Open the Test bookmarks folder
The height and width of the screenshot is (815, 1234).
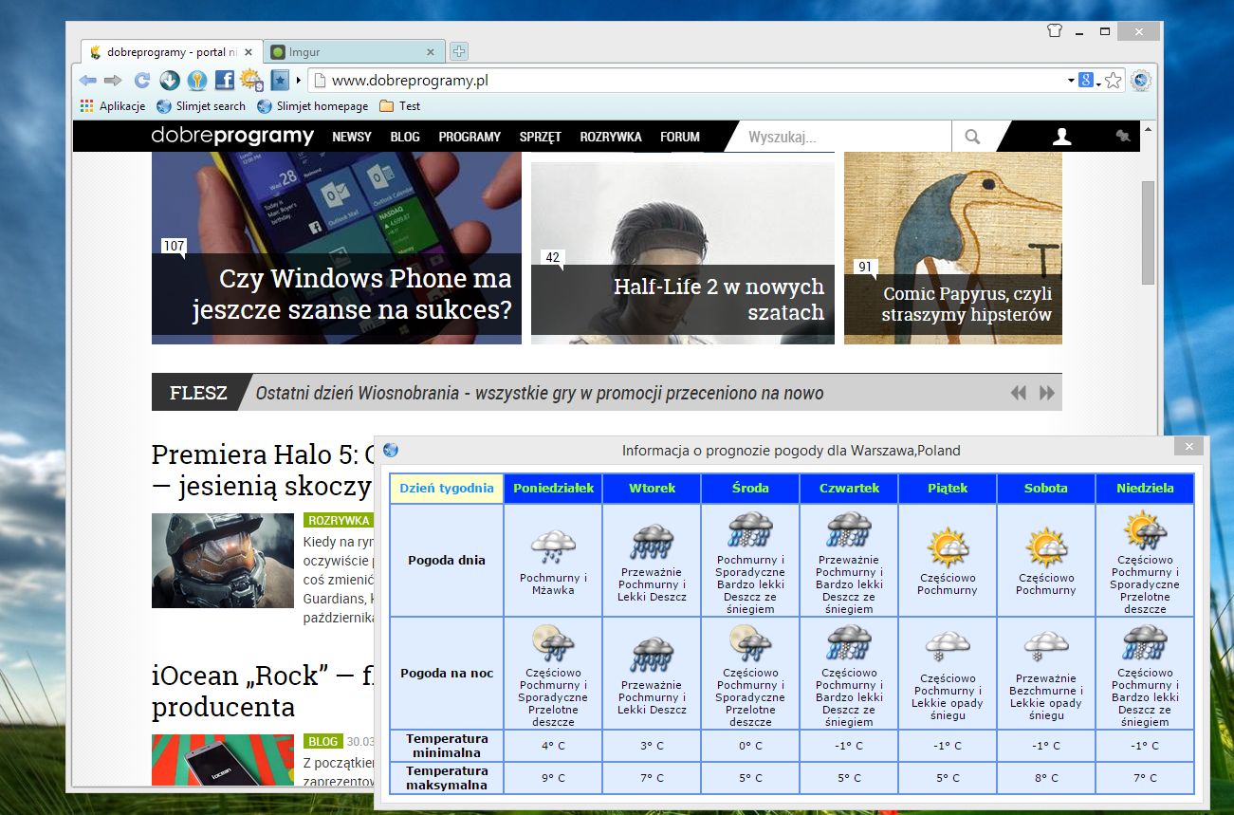coord(399,106)
